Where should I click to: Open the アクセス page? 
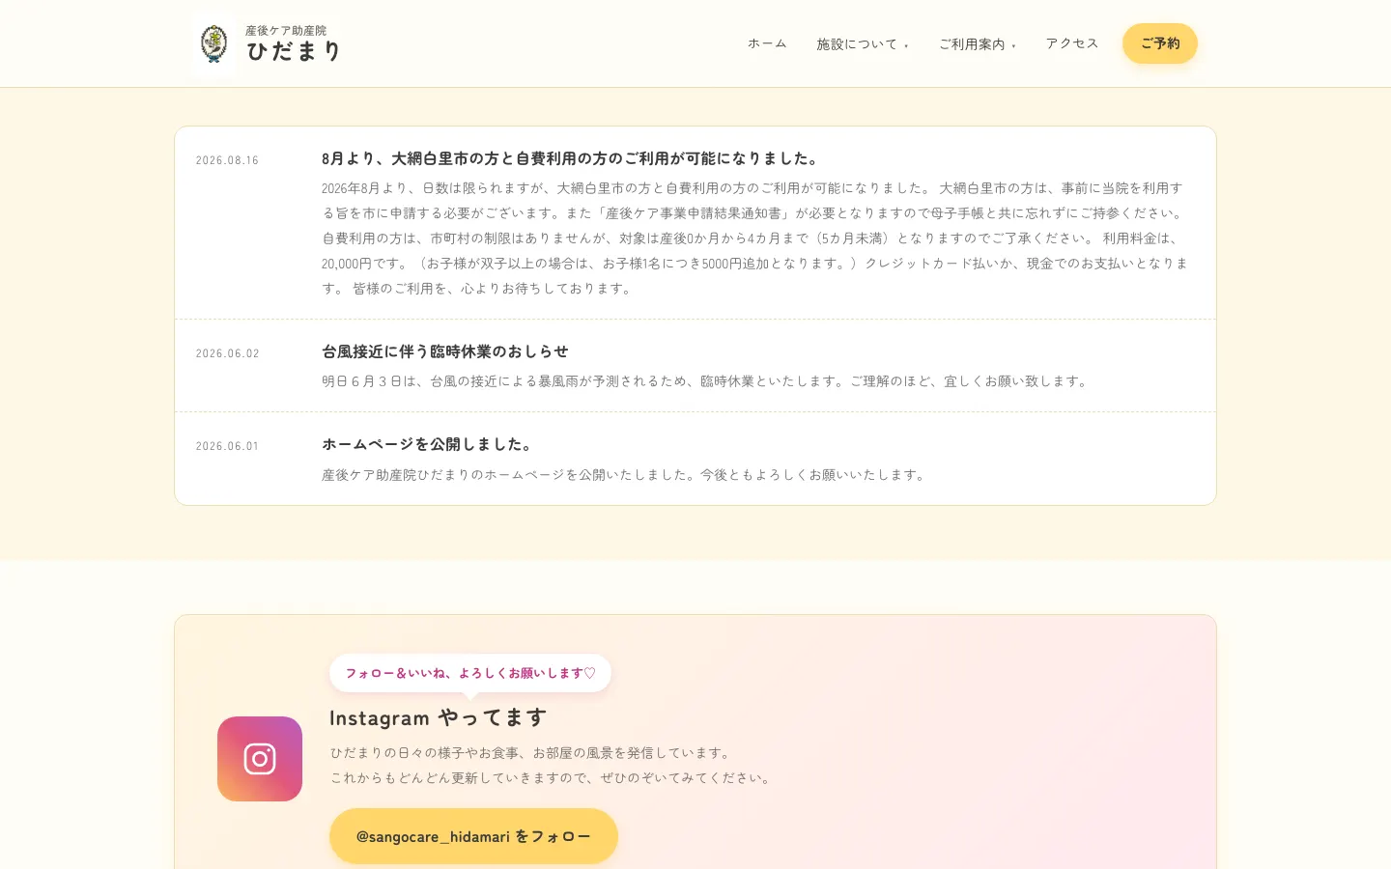tap(1072, 43)
